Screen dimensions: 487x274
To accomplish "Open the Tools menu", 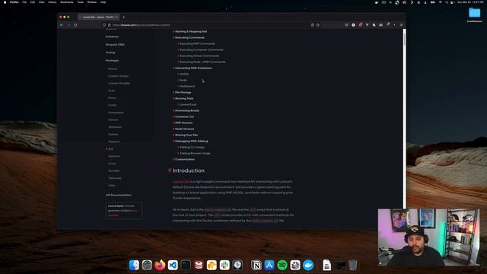I will pos(80,2).
